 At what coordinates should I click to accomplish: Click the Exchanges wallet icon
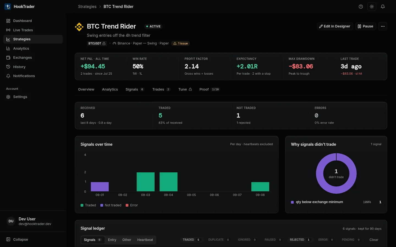[x=8, y=58]
